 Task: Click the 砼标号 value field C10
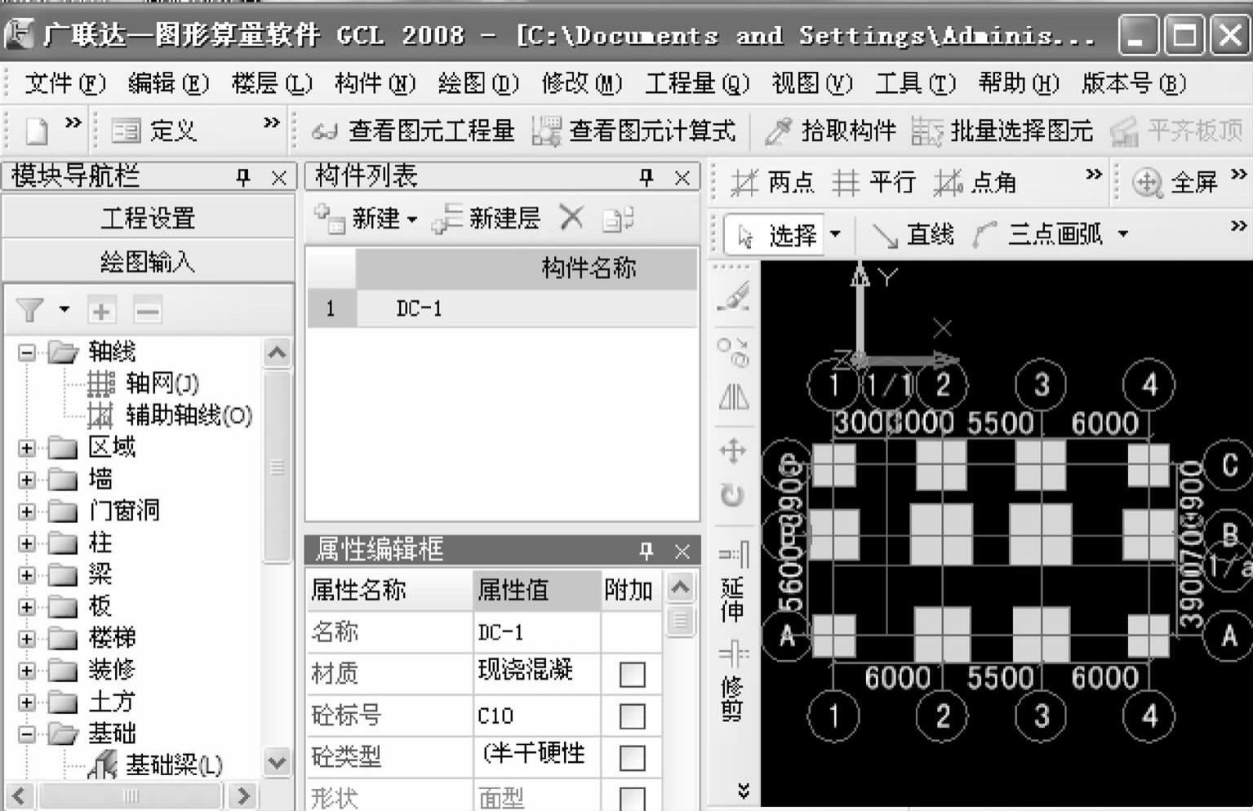tap(536, 716)
